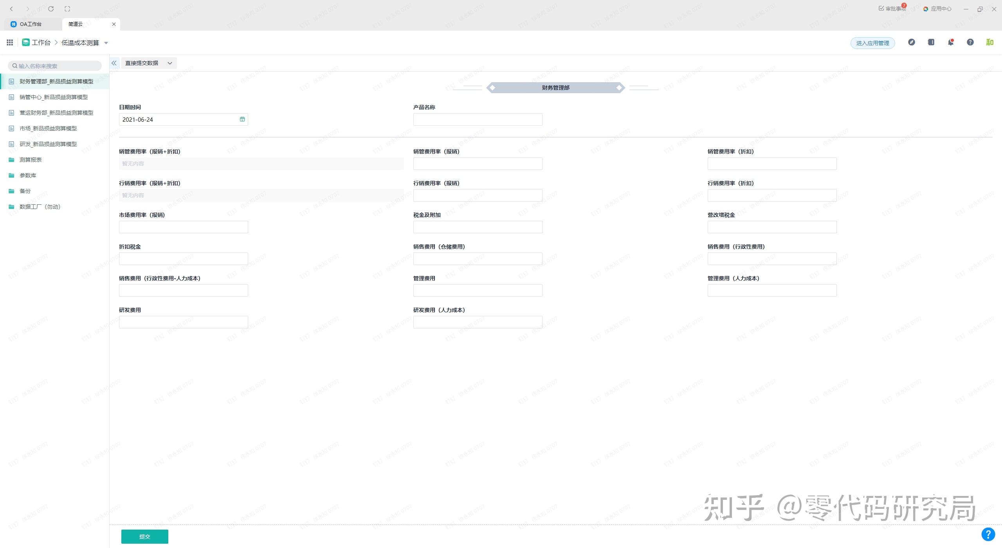The image size is (1002, 548).
Task: Open the calendar picker in date field
Action: (x=242, y=119)
